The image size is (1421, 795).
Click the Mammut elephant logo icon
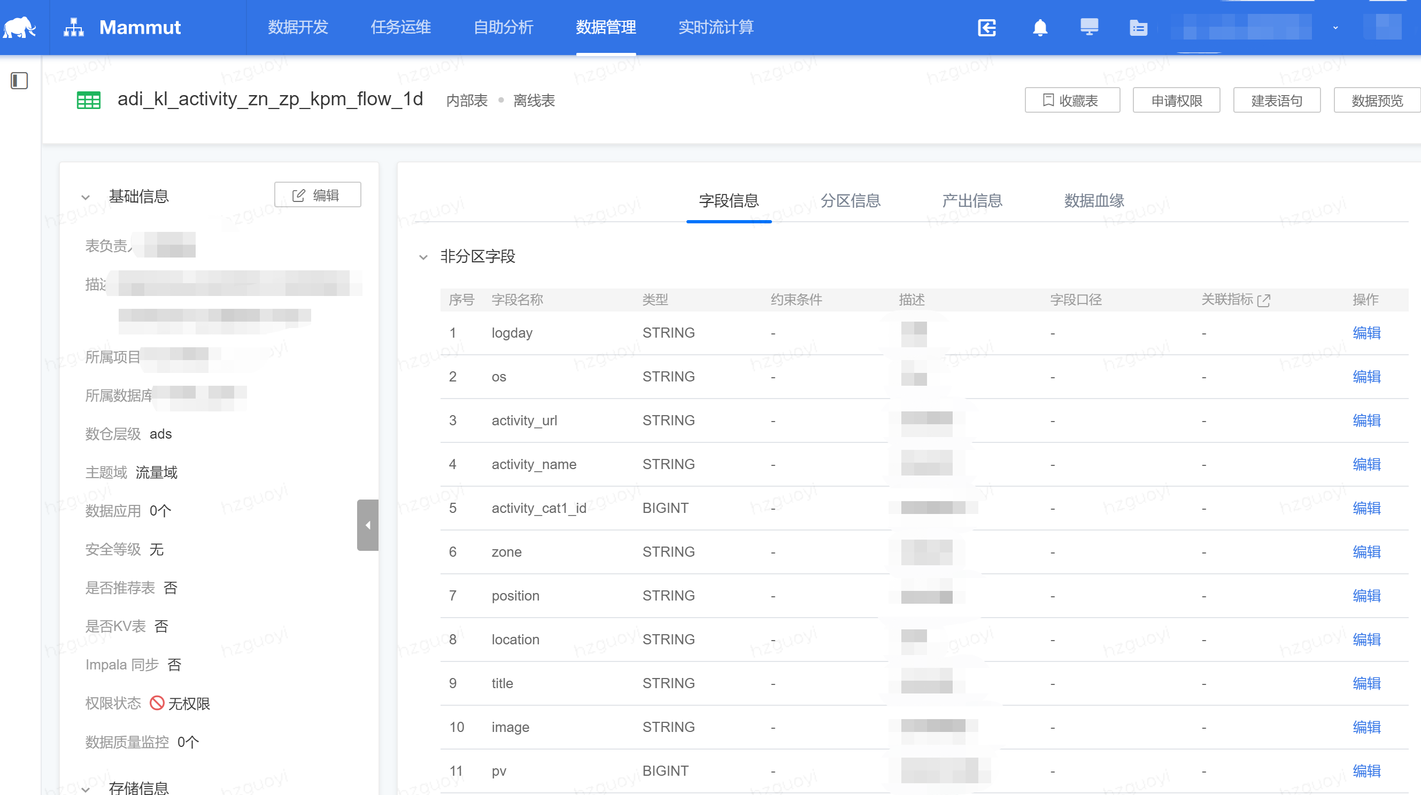[20, 27]
